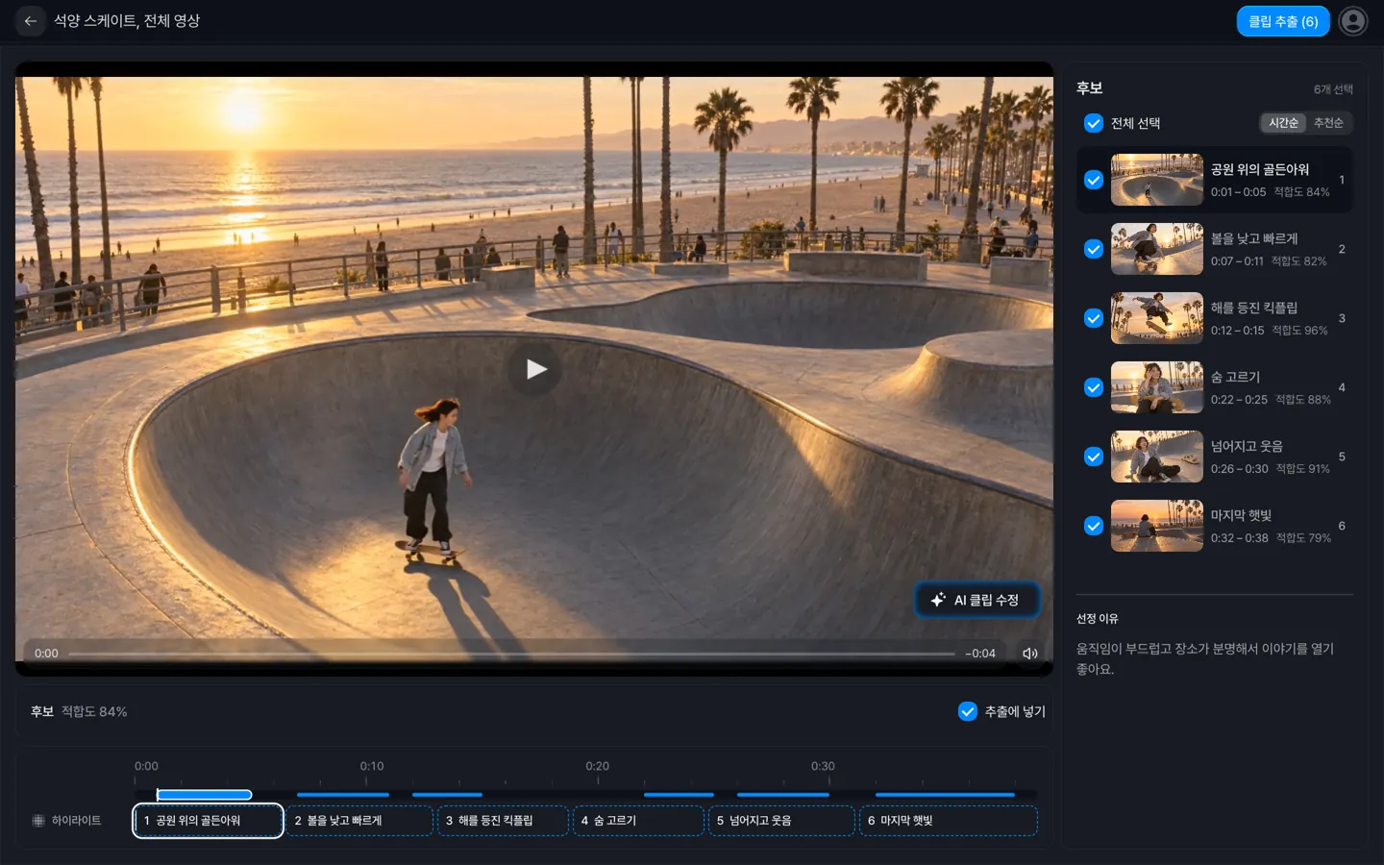Click the 6개 선택 count text
The width and height of the screenshot is (1384, 865).
click(1333, 89)
